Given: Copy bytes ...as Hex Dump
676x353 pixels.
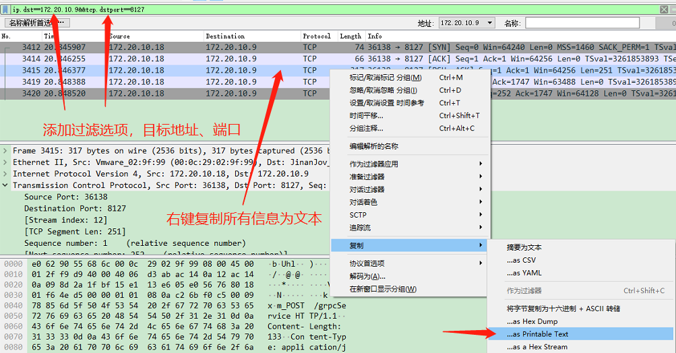Looking at the screenshot, I should point(581,321).
